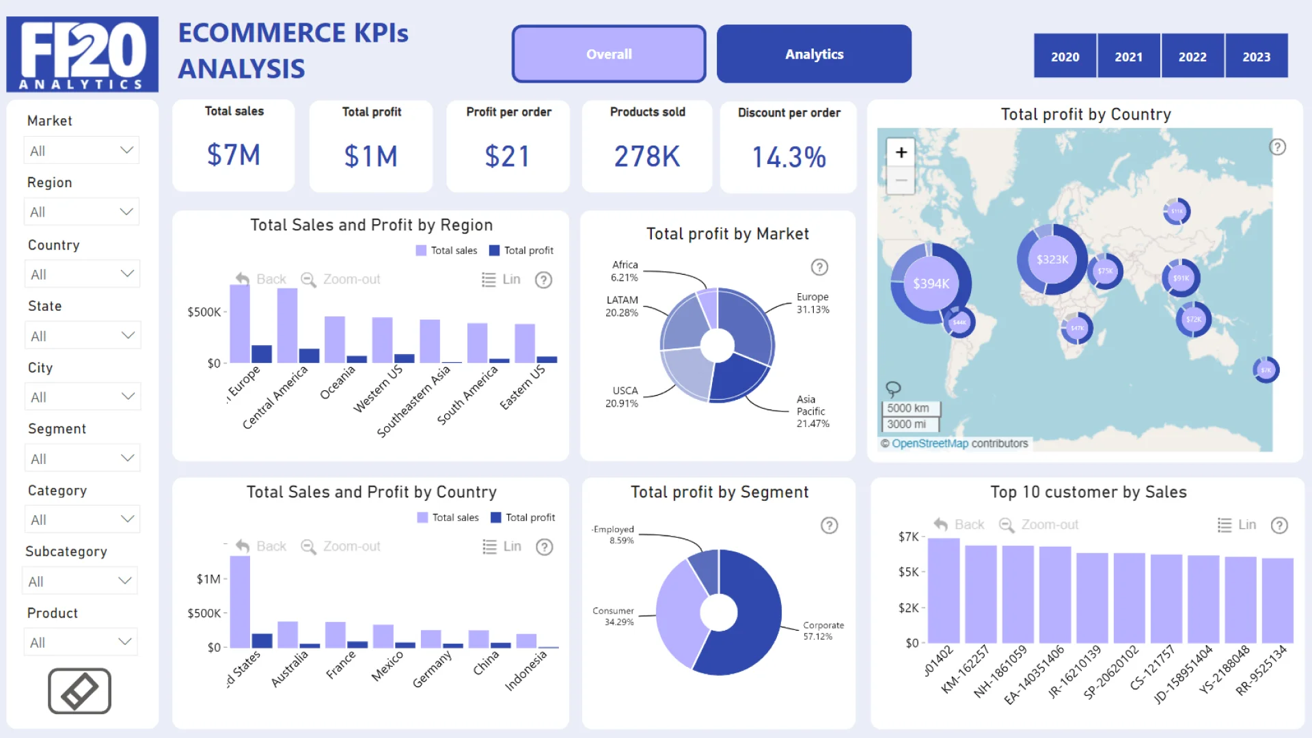Click the lasso select icon on the map

893,389
